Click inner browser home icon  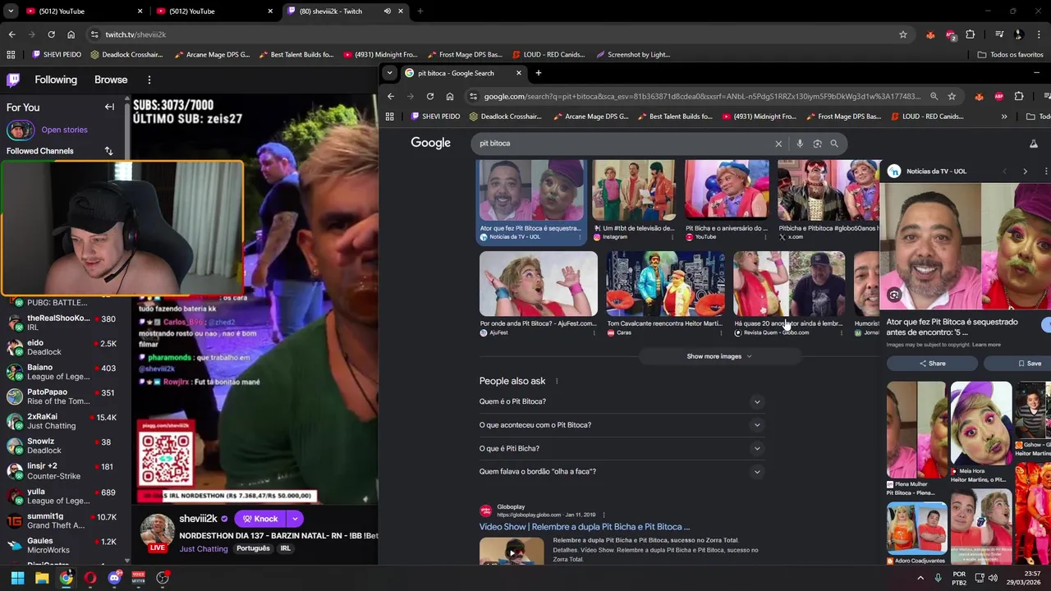(449, 96)
